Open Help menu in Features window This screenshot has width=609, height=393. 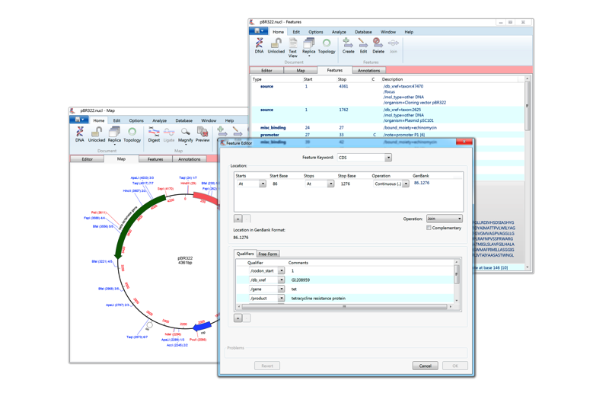(409, 32)
